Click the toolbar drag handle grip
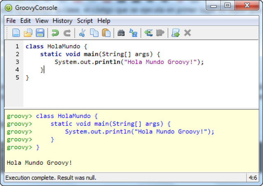 click(7, 33)
